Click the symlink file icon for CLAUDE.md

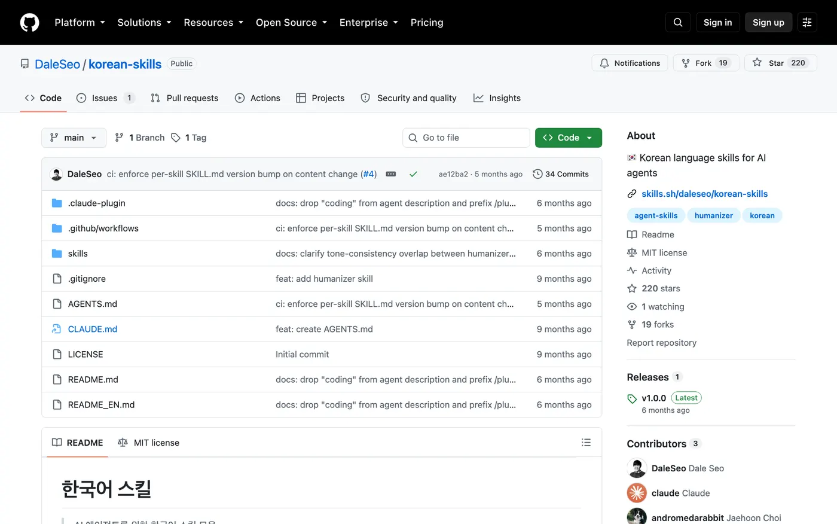click(57, 329)
